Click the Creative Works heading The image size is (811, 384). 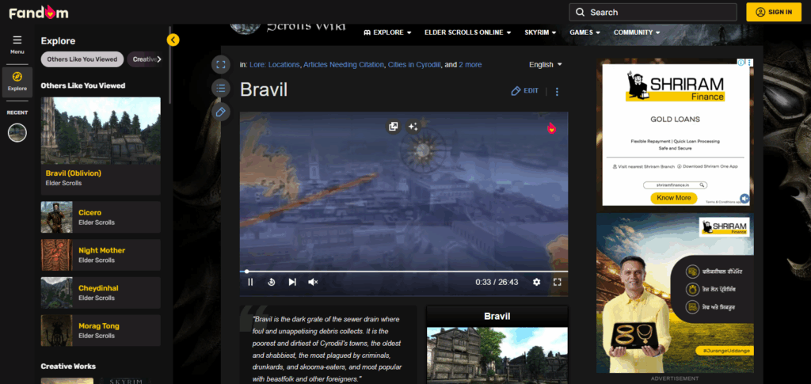pyautogui.click(x=68, y=366)
